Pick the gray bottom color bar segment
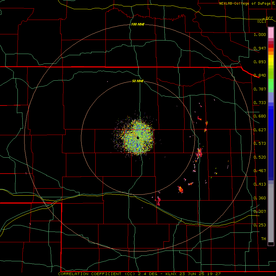This screenshot has width=276, height=276. 271,213
